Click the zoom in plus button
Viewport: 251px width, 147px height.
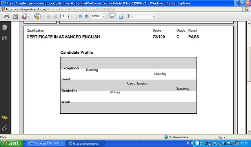[x=87, y=16]
